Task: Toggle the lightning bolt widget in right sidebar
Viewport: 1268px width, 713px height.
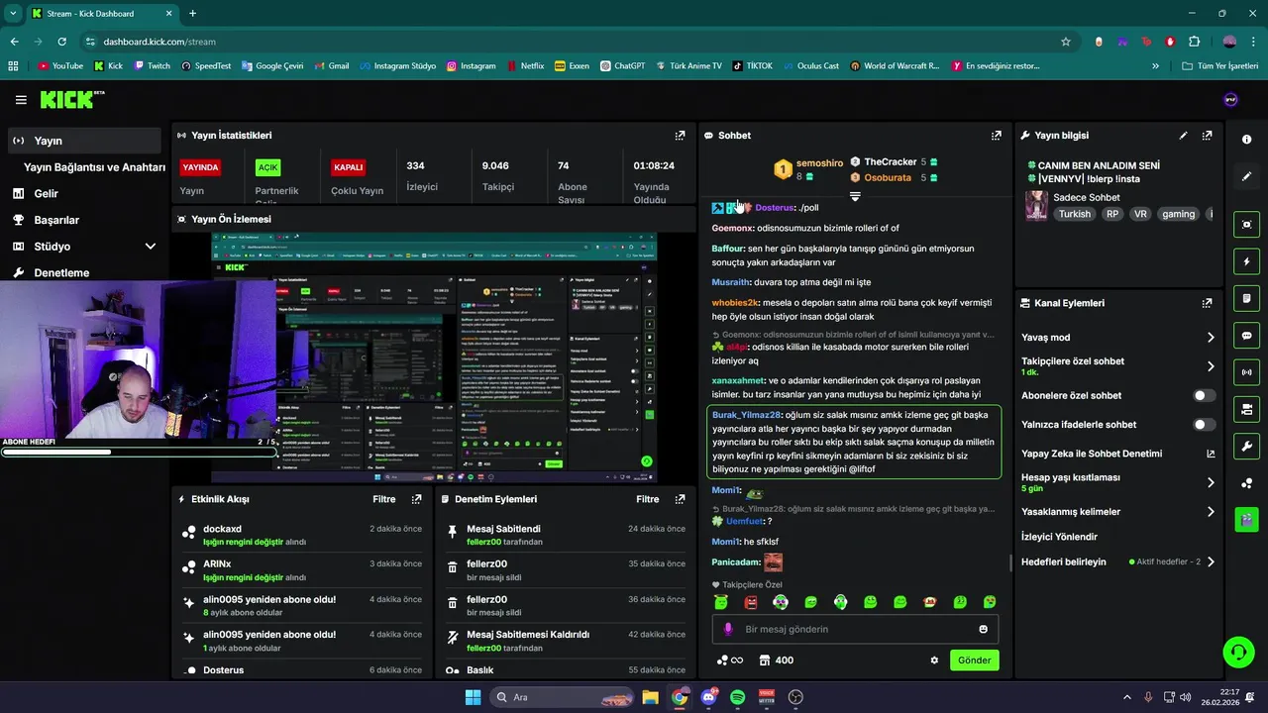Action: pos(1246,261)
